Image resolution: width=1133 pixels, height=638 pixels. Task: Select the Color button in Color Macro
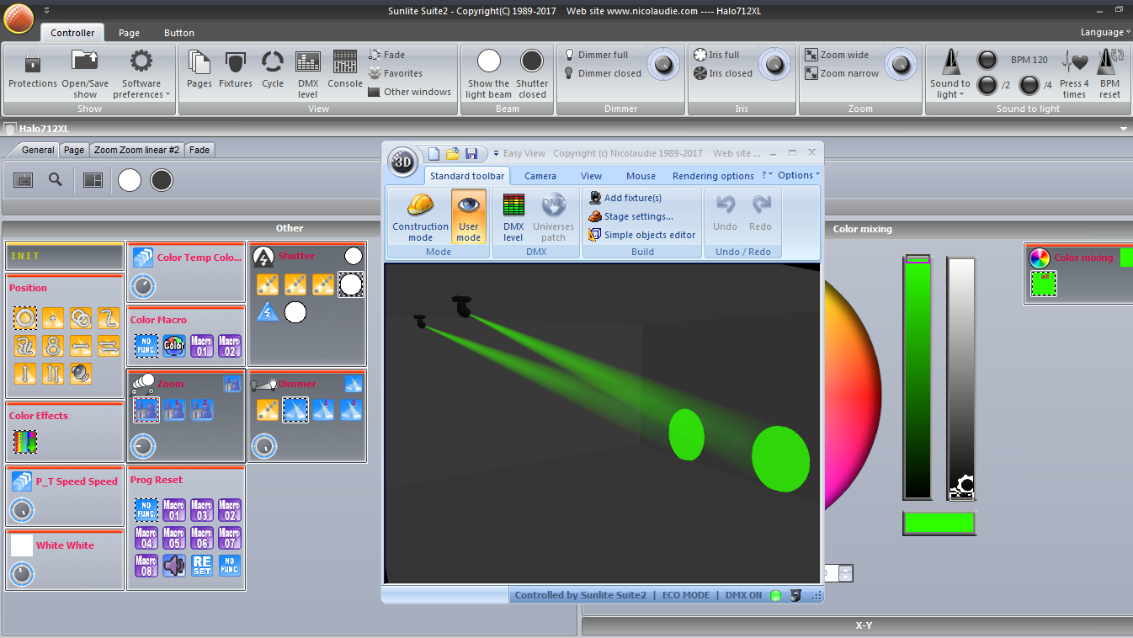(x=173, y=345)
